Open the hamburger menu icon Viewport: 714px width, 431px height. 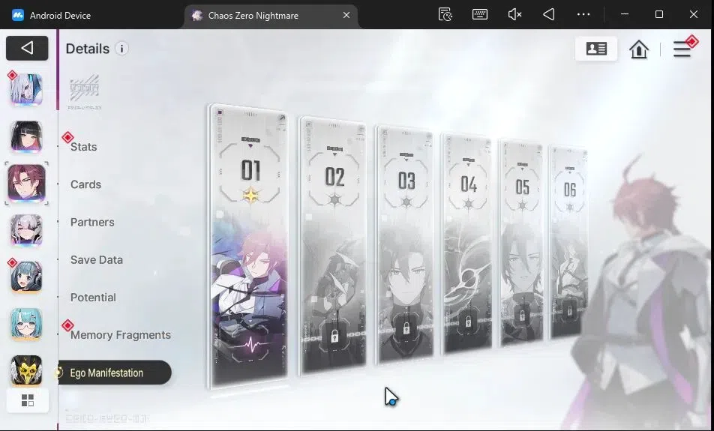click(x=682, y=49)
